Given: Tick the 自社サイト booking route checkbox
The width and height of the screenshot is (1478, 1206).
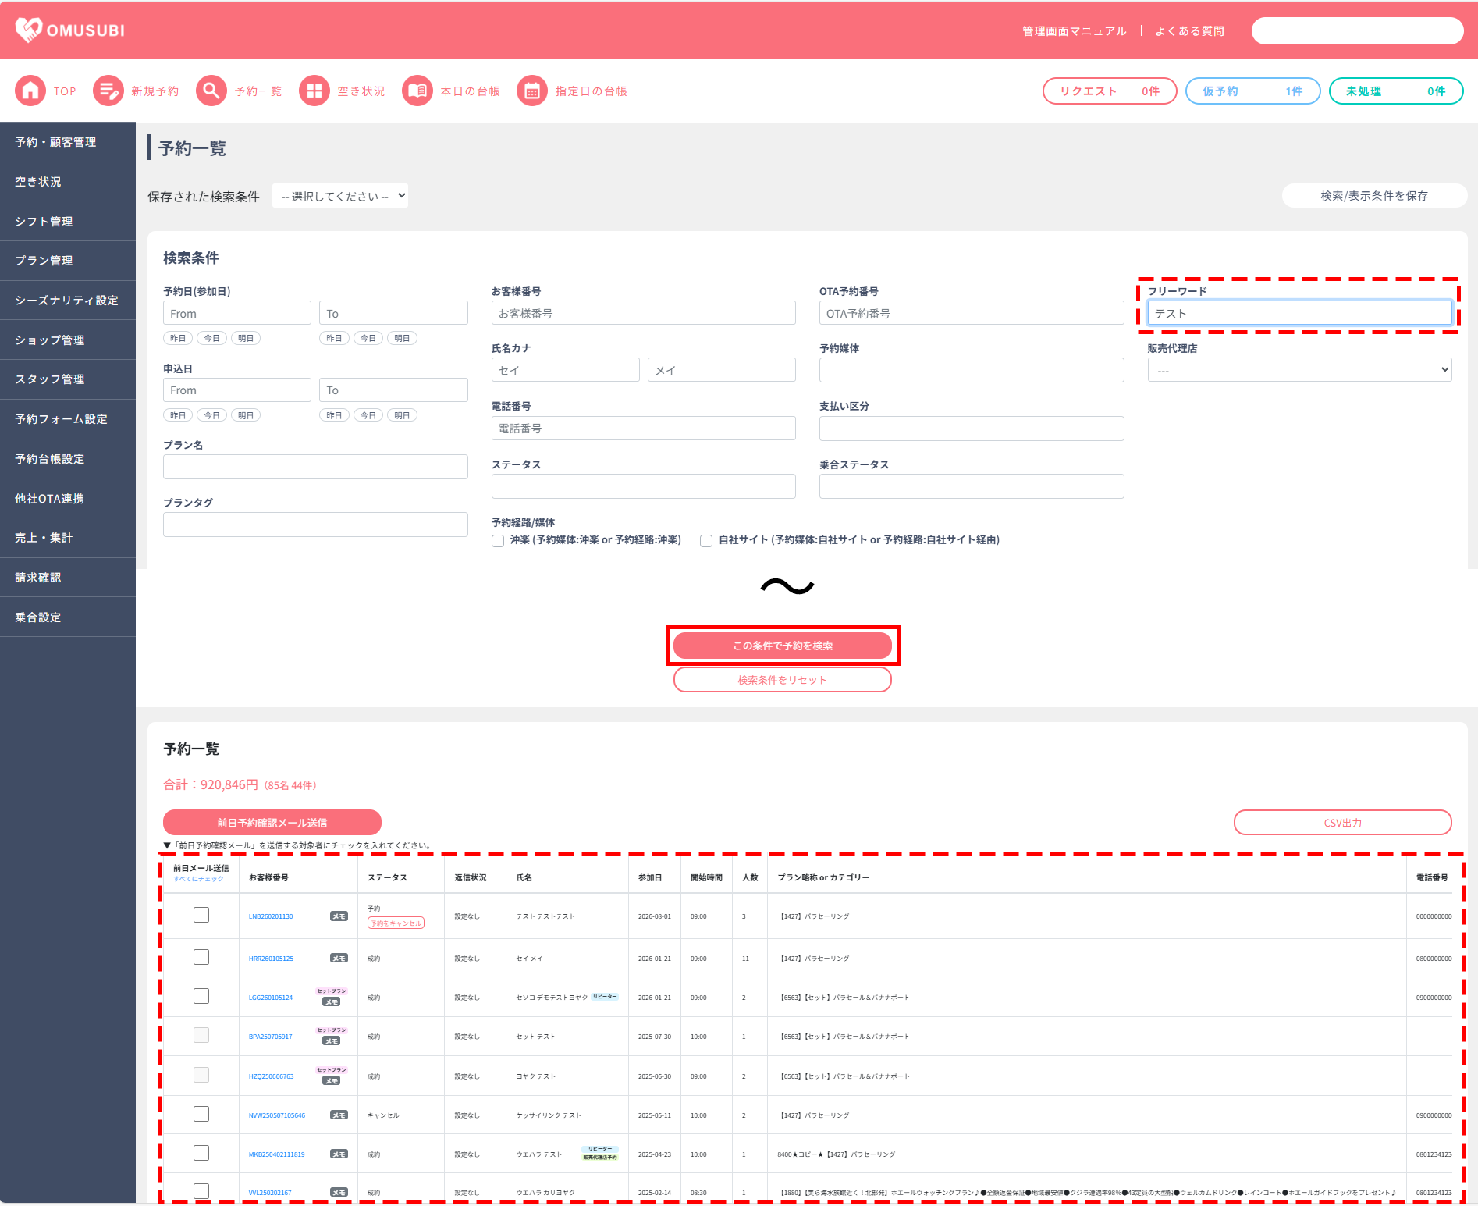Looking at the screenshot, I should (x=706, y=541).
